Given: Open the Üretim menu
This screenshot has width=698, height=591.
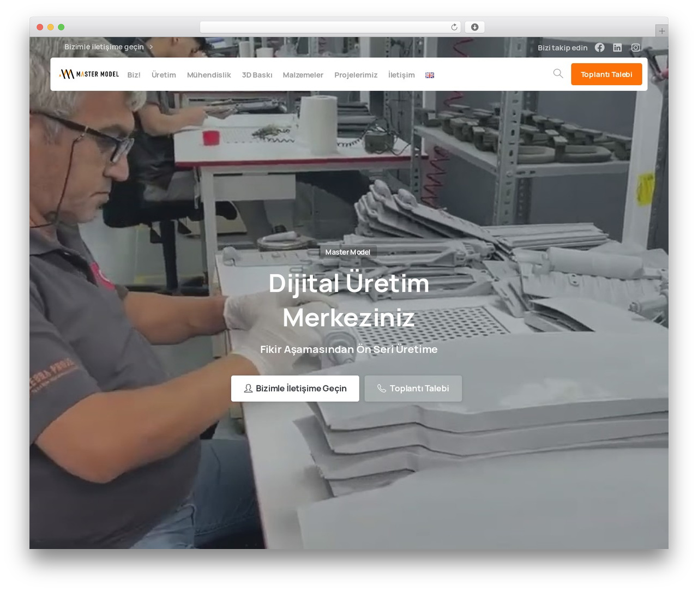Looking at the screenshot, I should [164, 75].
